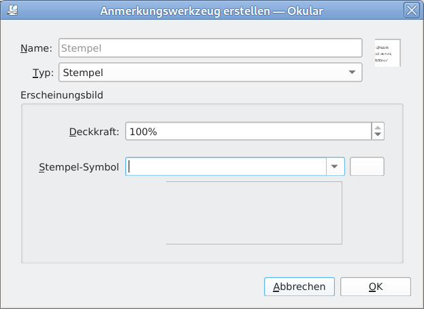424x309 pixels.
Task: Click inside the Stempel-Symbol text box
Action: 226,166
